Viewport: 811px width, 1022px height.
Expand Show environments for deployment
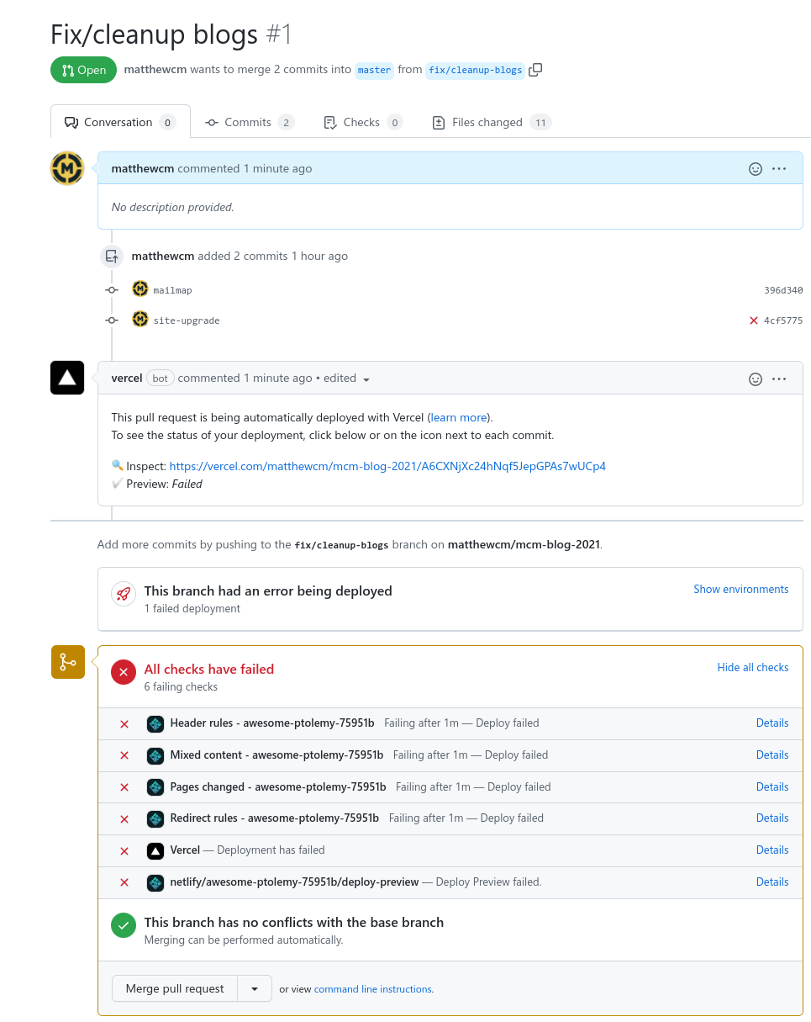pyautogui.click(x=740, y=590)
